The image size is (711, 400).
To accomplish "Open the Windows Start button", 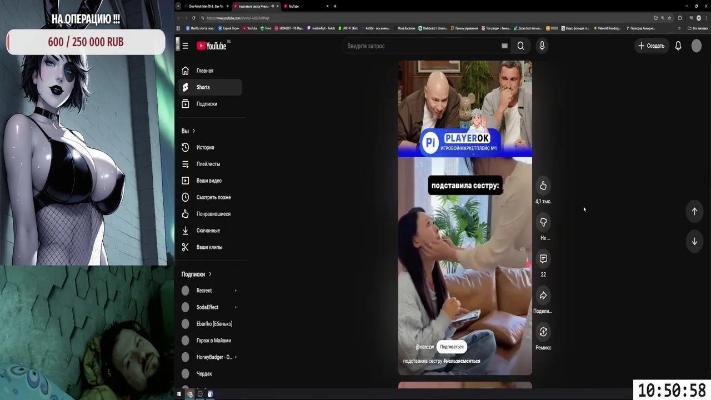I will click(x=179, y=394).
